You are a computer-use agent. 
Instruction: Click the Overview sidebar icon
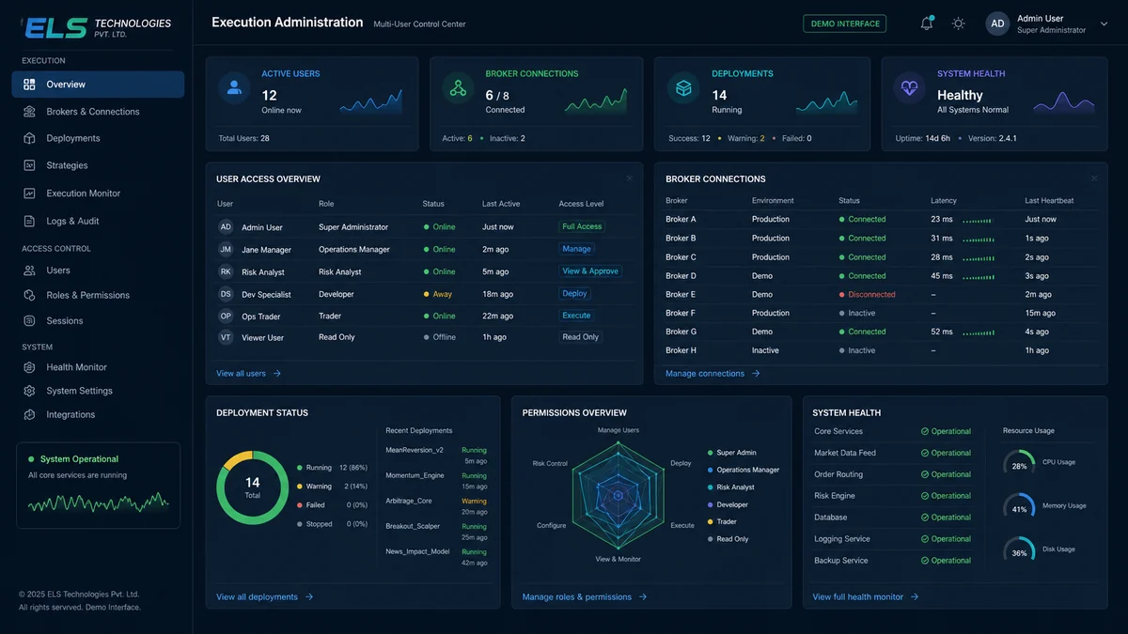pos(29,85)
